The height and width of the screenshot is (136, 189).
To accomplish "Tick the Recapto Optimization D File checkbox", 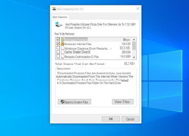I will [58, 56].
